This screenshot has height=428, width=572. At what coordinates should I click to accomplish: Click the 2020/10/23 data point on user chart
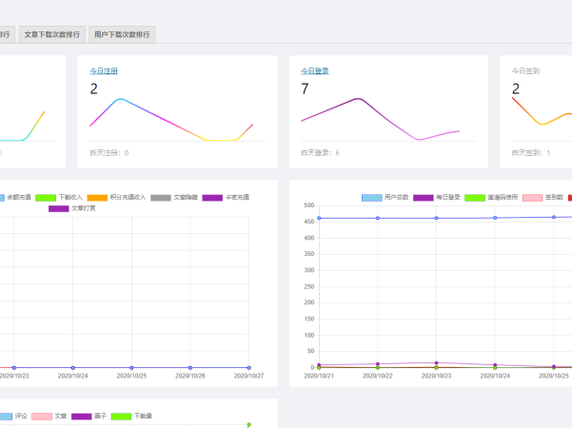436,218
